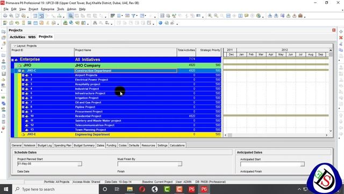
Task: Sort by the Strategic Priority column header
Action: (209, 52)
